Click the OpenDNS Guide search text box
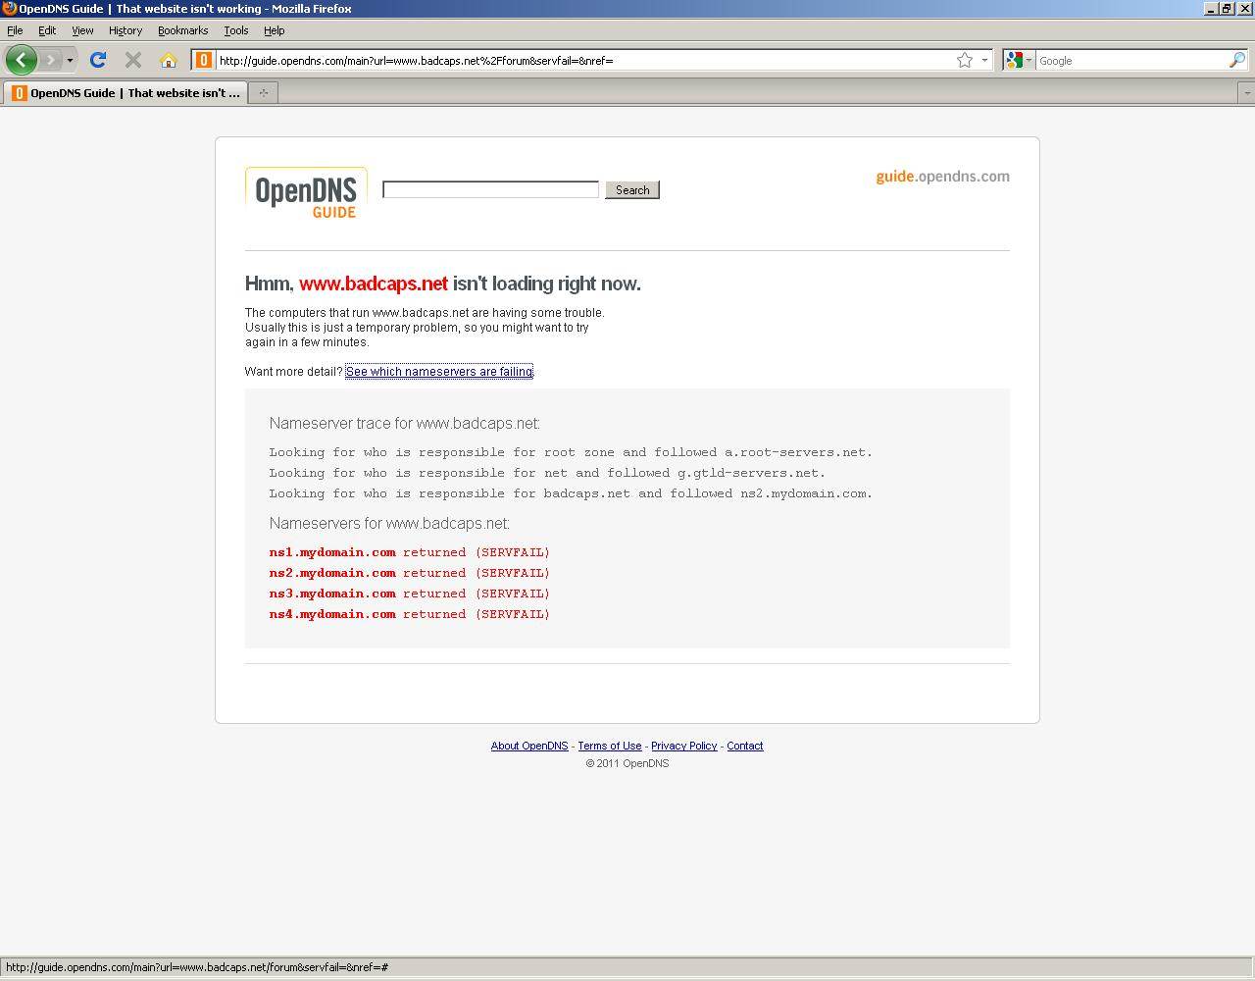 (x=490, y=189)
